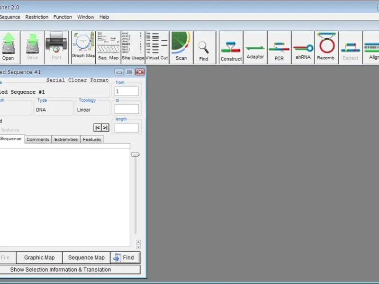Jump to sequence start arrow button
379x284 pixels.
coord(98,127)
